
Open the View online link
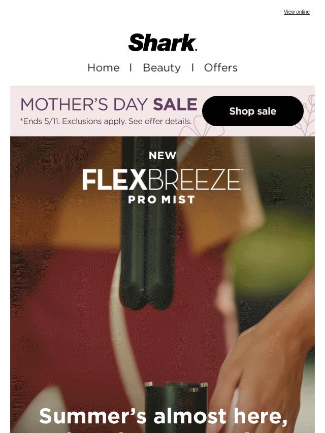click(x=297, y=12)
